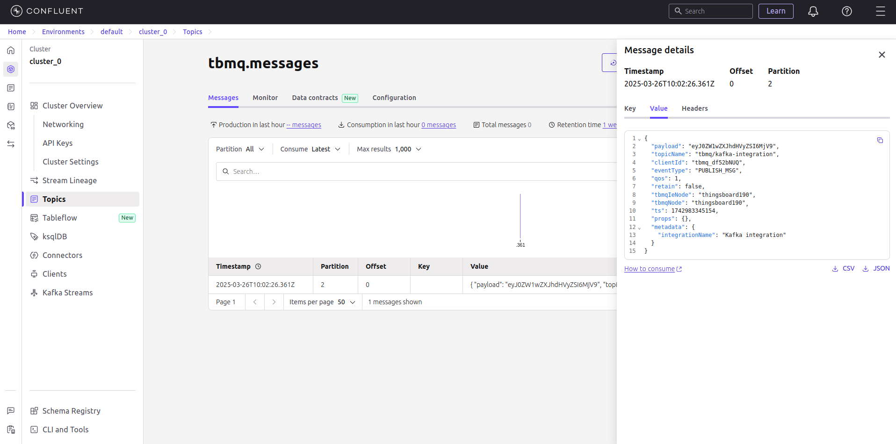896x444 pixels.
Task: Copy the message value with copy icon
Action: point(880,140)
